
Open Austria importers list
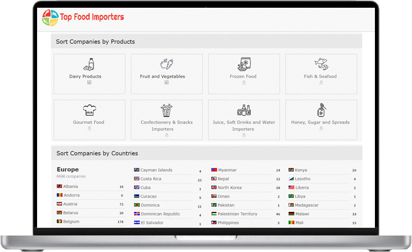click(x=70, y=204)
